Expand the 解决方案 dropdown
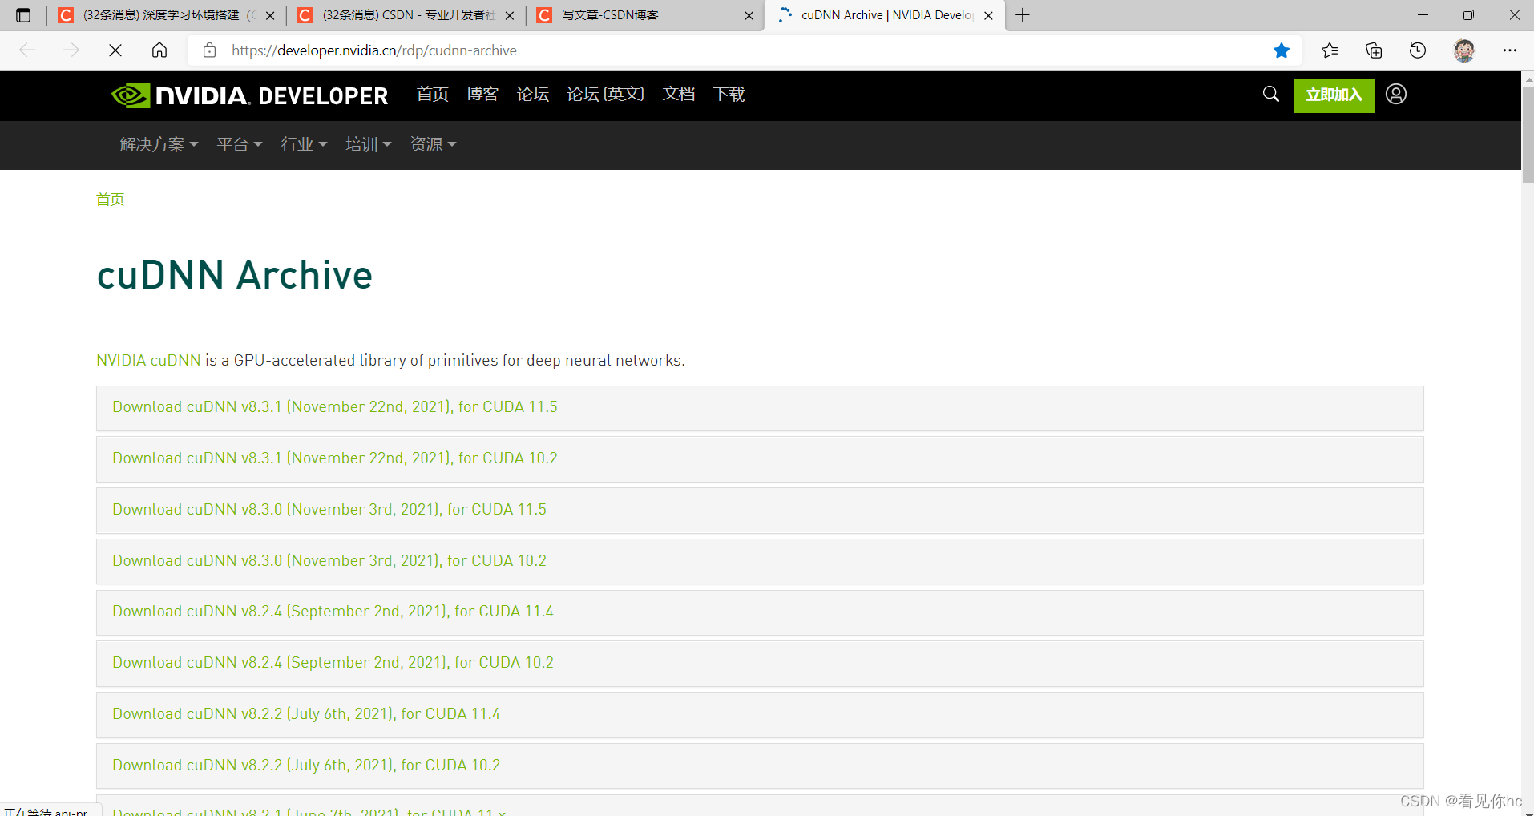The image size is (1534, 816). tap(159, 144)
